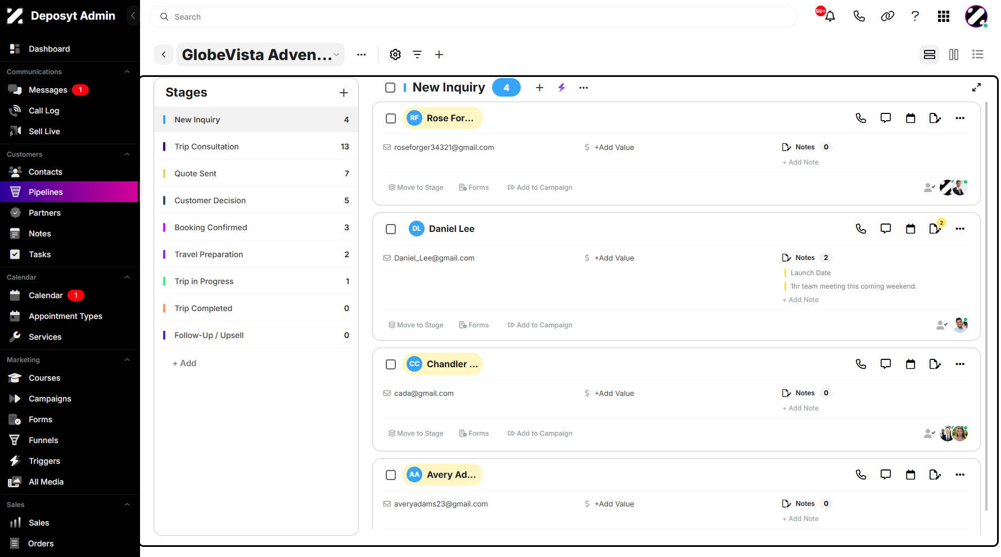
Task: Check the Avery Ad... card checkbox
Action: pos(391,475)
